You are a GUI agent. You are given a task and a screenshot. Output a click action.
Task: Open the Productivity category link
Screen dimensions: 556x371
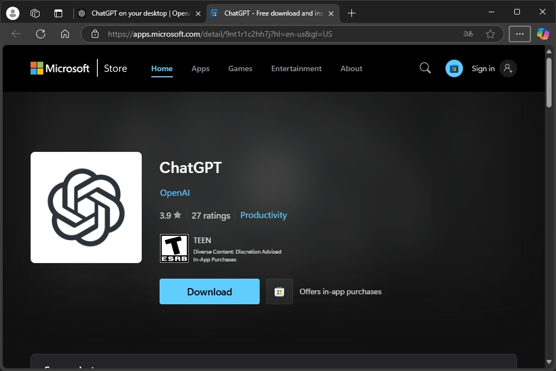coord(264,215)
